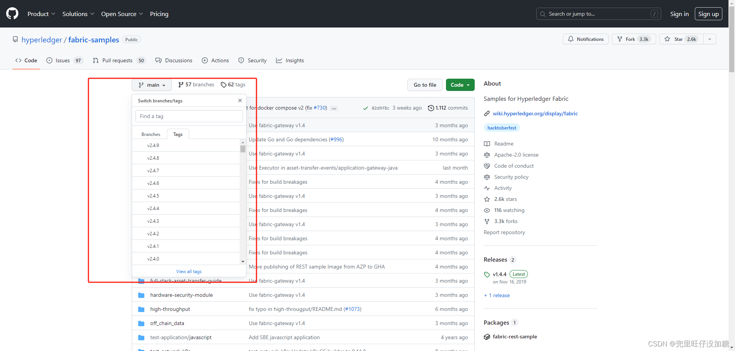Select the Code tab
Viewport: 735px width, 351px height.
coord(26,60)
